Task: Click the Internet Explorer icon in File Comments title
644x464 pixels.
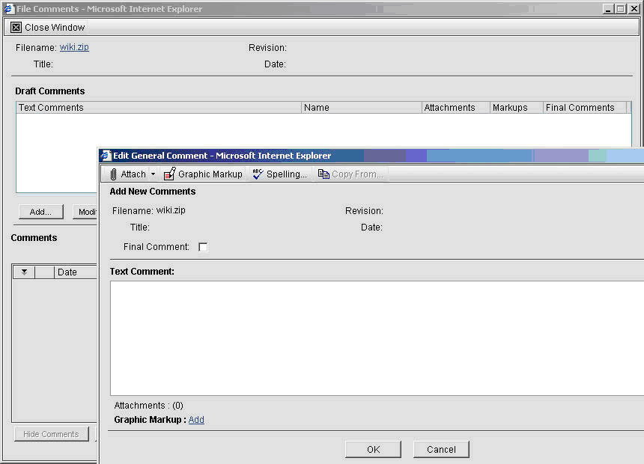Action: click(x=9, y=9)
